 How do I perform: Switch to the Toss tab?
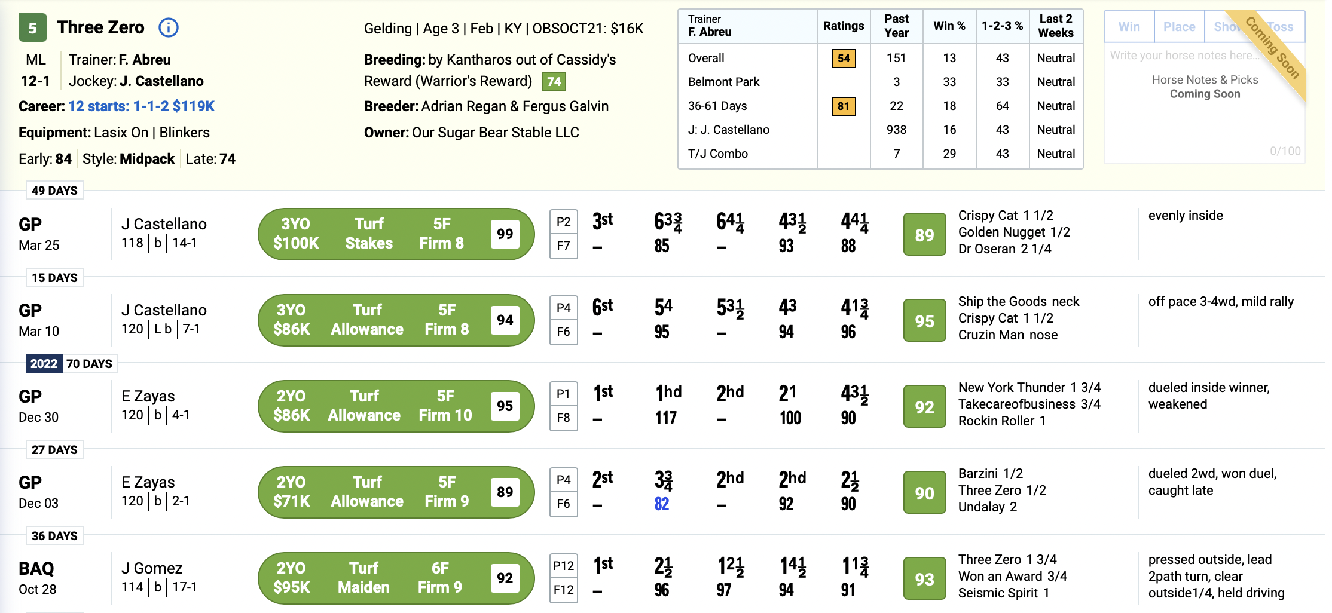coord(1280,27)
